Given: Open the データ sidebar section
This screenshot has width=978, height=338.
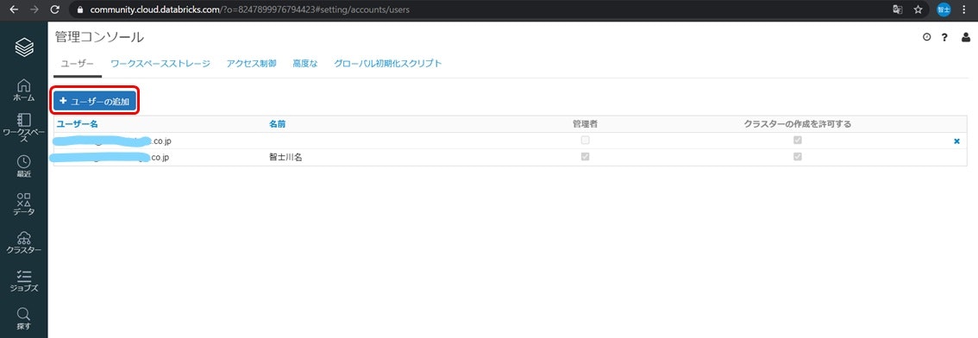Looking at the screenshot, I should tap(23, 204).
